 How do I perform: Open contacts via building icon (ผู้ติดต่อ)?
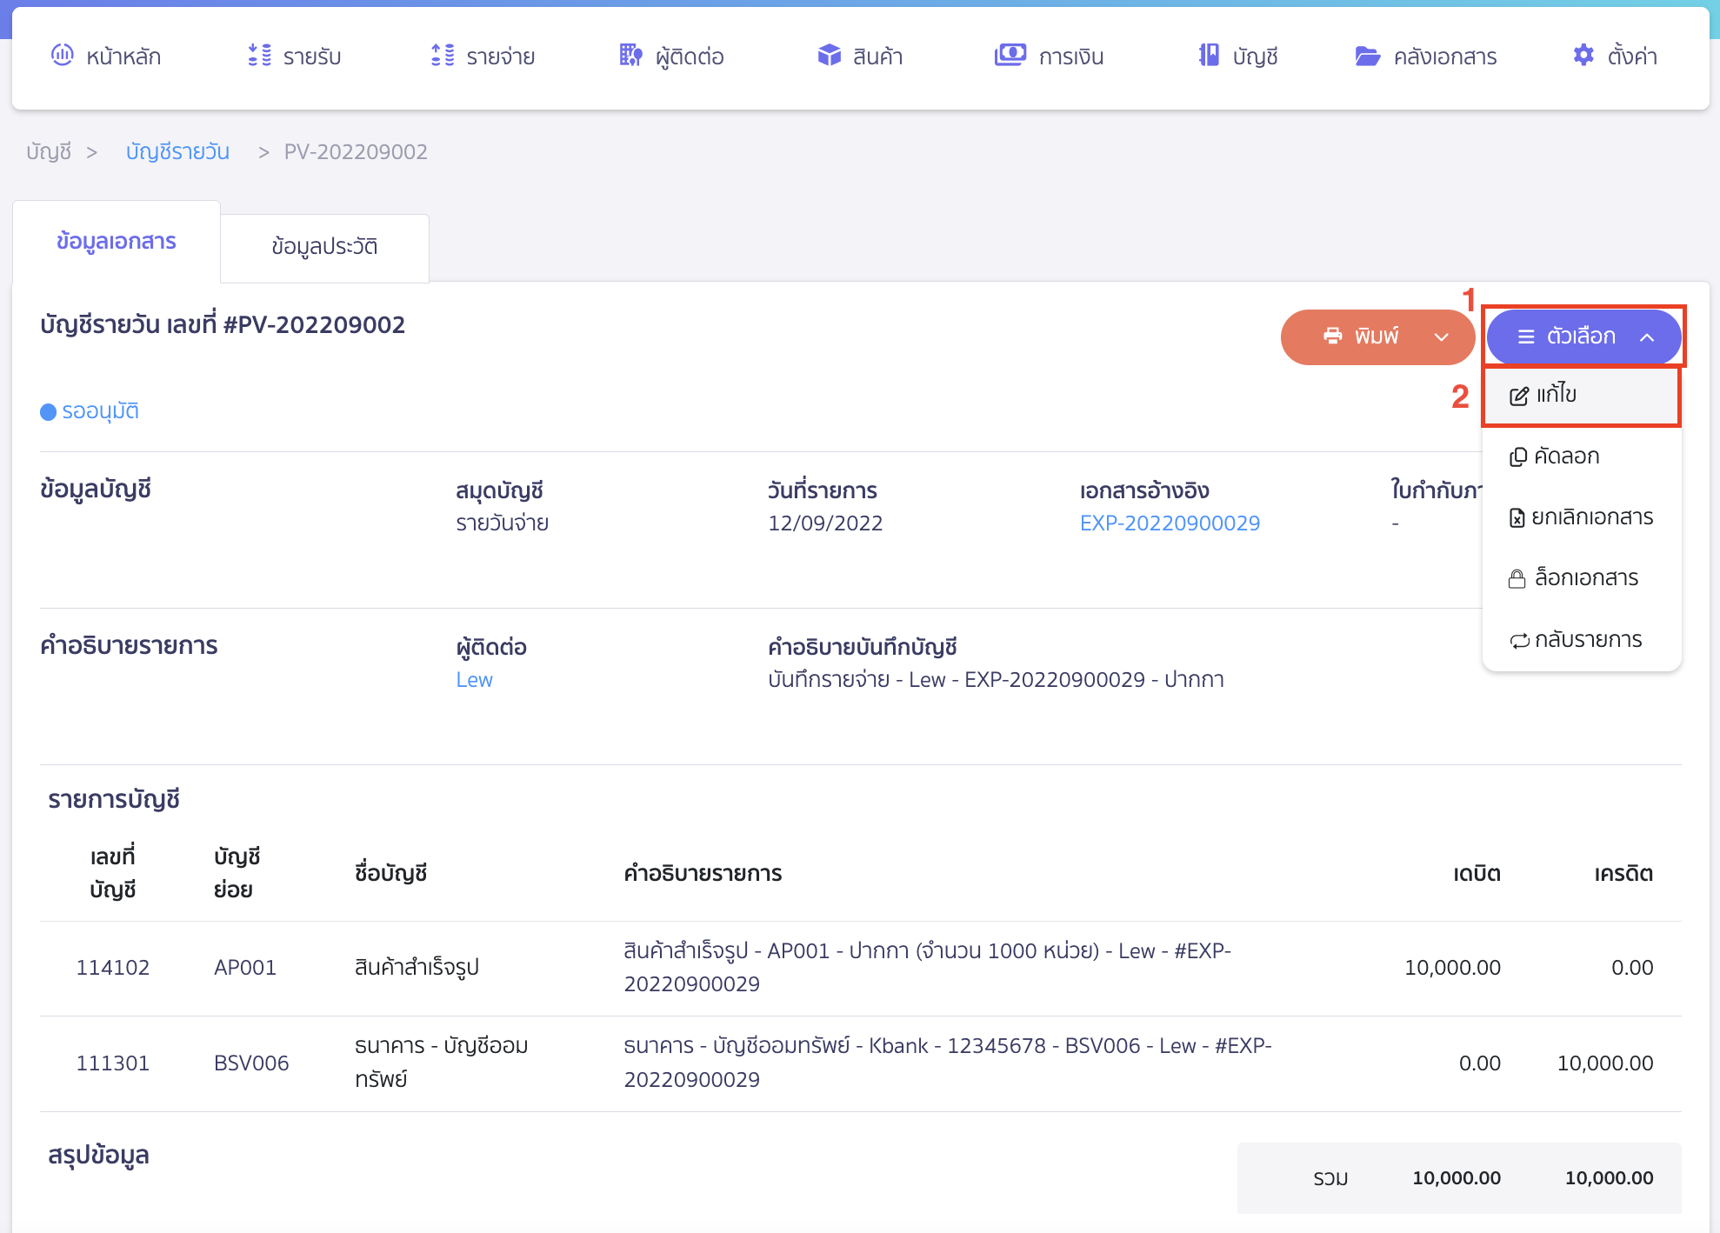pyautogui.click(x=630, y=56)
